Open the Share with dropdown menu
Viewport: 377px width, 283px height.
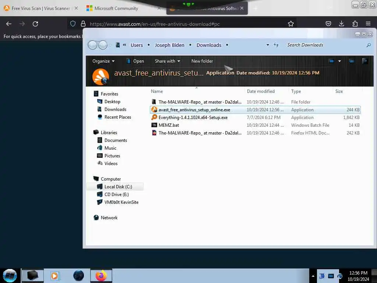(x=168, y=61)
